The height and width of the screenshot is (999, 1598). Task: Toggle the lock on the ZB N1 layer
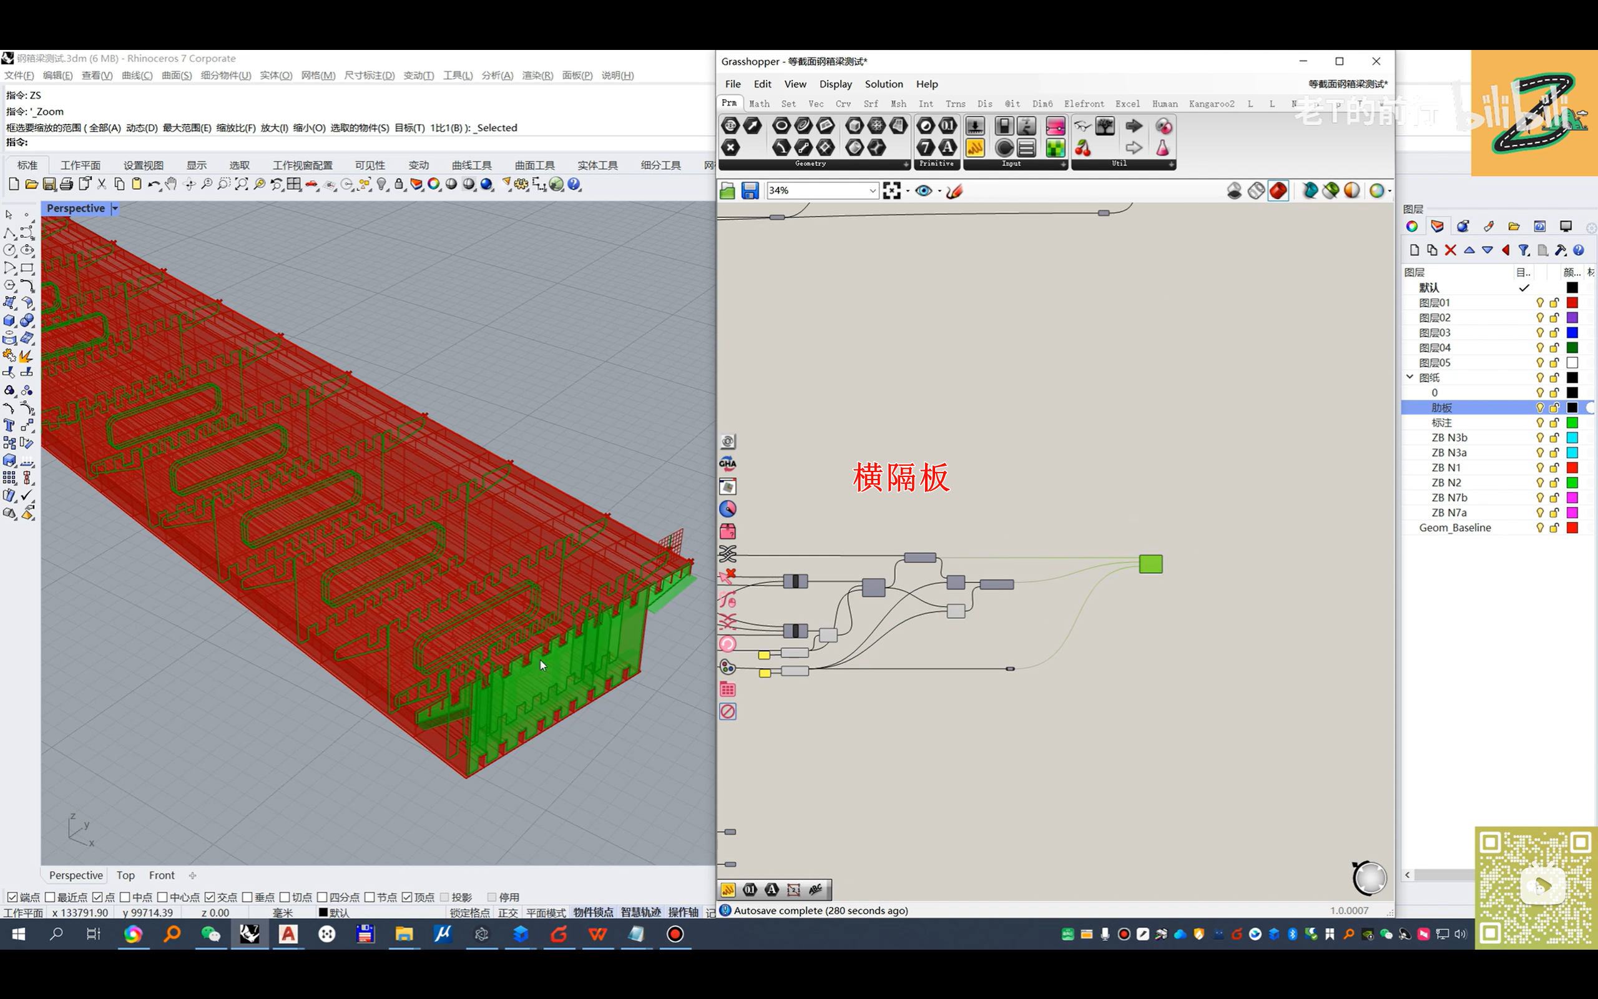click(x=1554, y=468)
